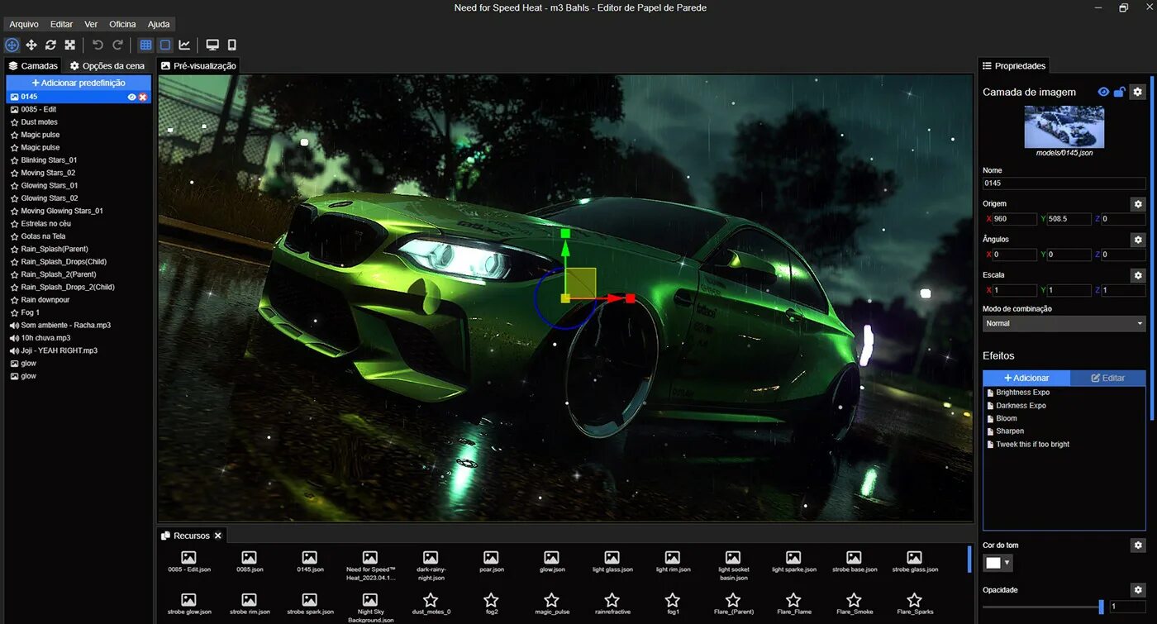Viewport: 1157px width, 624px height.
Task: Redo the last undone action
Action: [x=117, y=45]
